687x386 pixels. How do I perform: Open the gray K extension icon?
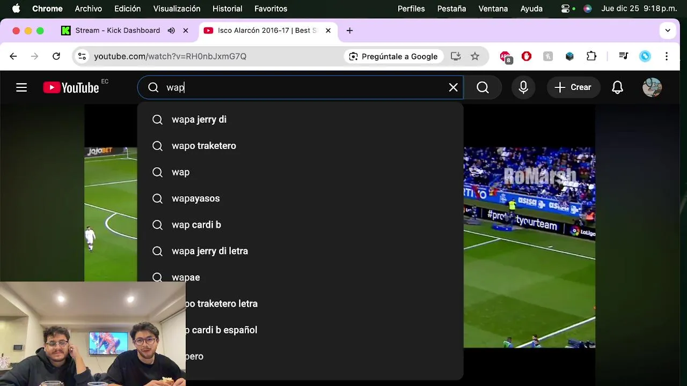point(548,56)
